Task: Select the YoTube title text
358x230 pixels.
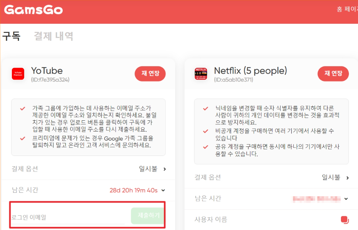Action: pos(47,71)
